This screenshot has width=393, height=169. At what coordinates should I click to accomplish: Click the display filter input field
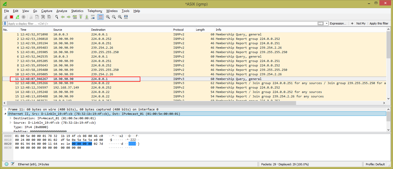point(157,23)
